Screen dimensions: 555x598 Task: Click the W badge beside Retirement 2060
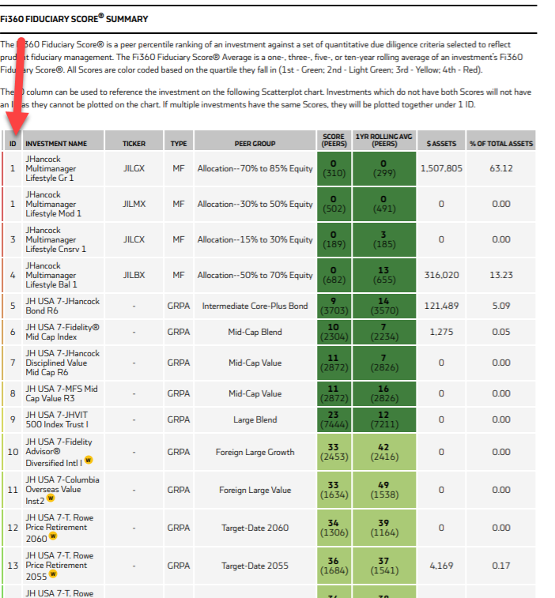pos(53,536)
